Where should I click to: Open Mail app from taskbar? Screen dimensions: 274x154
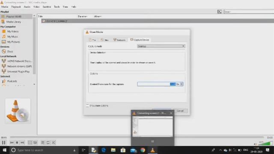pyautogui.click(x=133, y=150)
